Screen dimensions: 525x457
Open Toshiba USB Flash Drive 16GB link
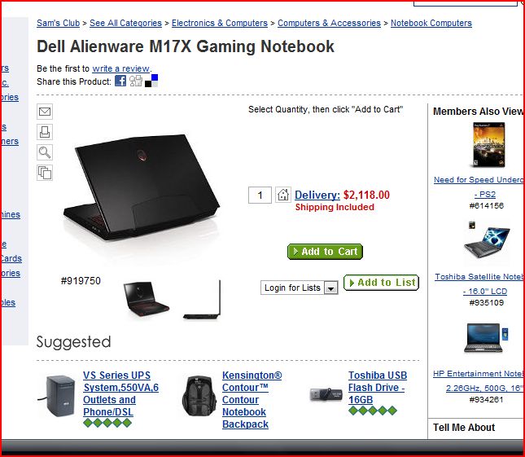click(x=378, y=388)
